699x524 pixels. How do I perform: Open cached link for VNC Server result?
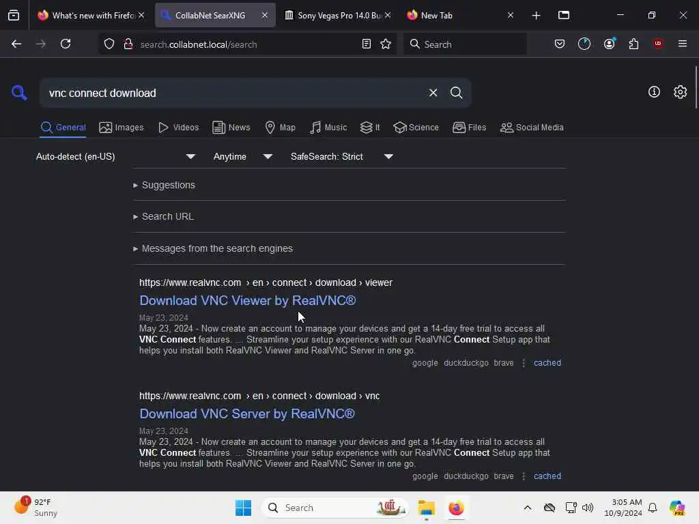tap(547, 476)
